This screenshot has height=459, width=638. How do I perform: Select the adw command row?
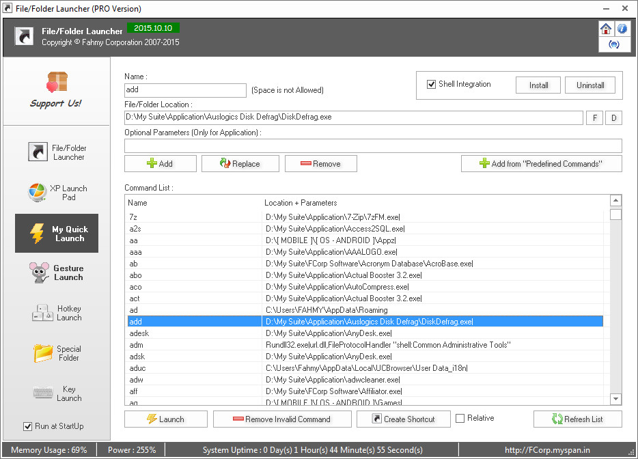(x=365, y=380)
